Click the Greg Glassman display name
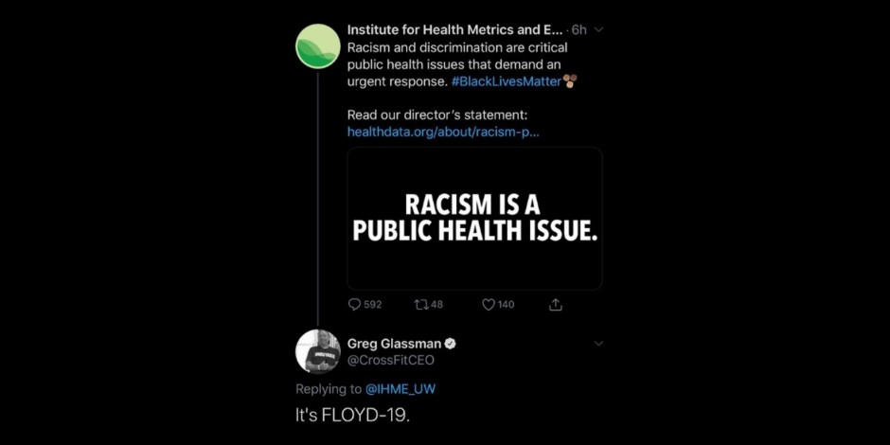The height and width of the screenshot is (445, 890). coord(394,344)
